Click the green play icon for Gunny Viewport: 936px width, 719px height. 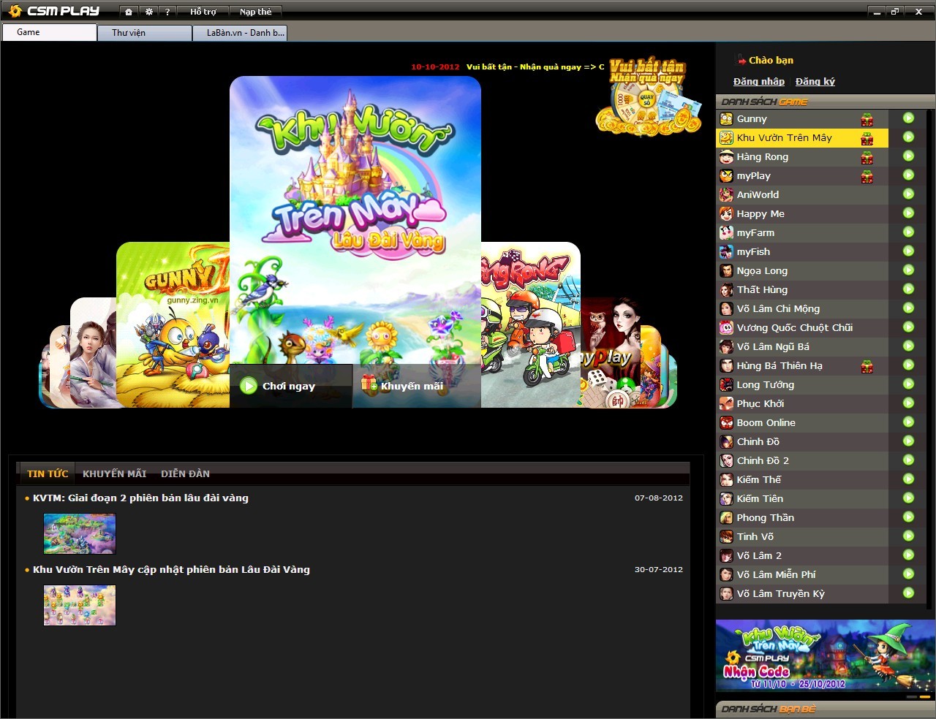click(908, 118)
